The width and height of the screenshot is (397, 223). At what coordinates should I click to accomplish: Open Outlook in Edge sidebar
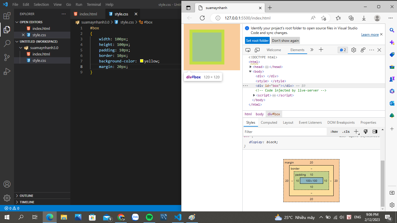pos(392,103)
